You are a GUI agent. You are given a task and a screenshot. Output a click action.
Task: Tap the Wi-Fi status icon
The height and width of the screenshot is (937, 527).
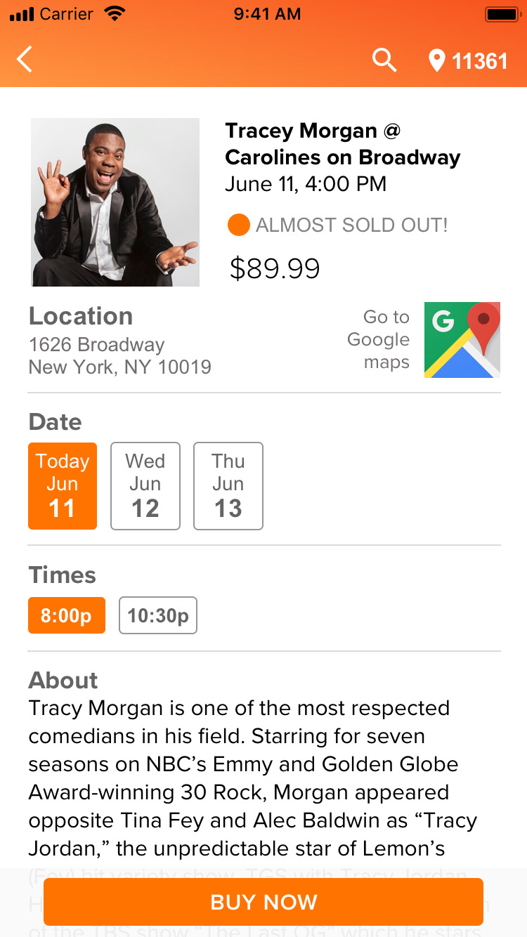click(x=113, y=13)
